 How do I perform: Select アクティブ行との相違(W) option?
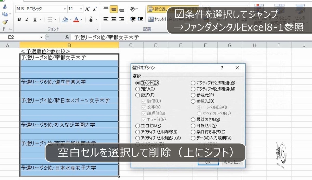(x=193, y=83)
